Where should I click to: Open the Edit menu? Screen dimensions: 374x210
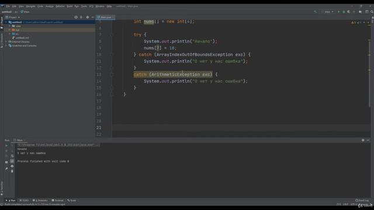(14, 6)
